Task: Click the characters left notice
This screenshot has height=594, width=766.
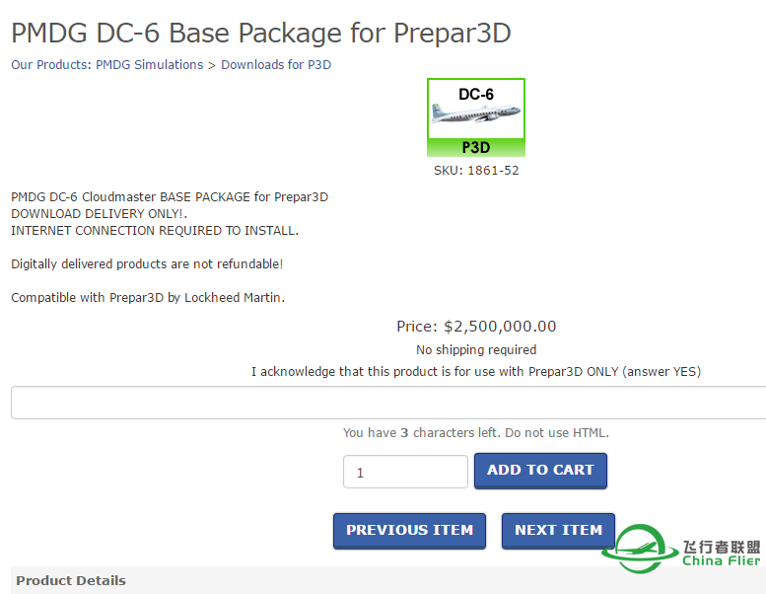Action: (x=476, y=433)
